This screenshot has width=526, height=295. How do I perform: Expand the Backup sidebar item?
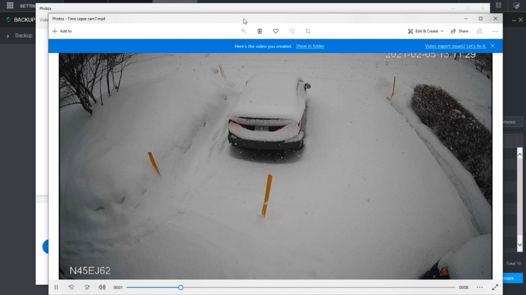8,36
